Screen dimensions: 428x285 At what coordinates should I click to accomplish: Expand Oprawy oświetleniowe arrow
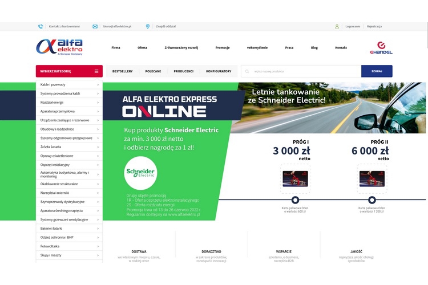tap(98, 156)
